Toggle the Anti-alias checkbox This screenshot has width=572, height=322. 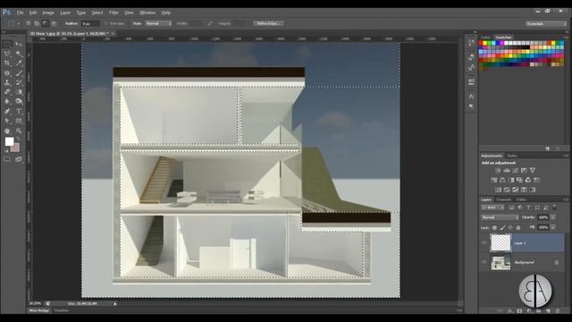(106, 24)
